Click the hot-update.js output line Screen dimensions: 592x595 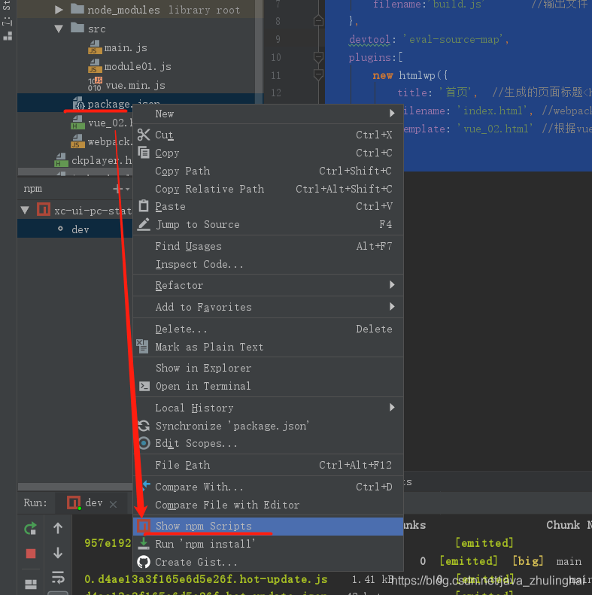(205, 579)
